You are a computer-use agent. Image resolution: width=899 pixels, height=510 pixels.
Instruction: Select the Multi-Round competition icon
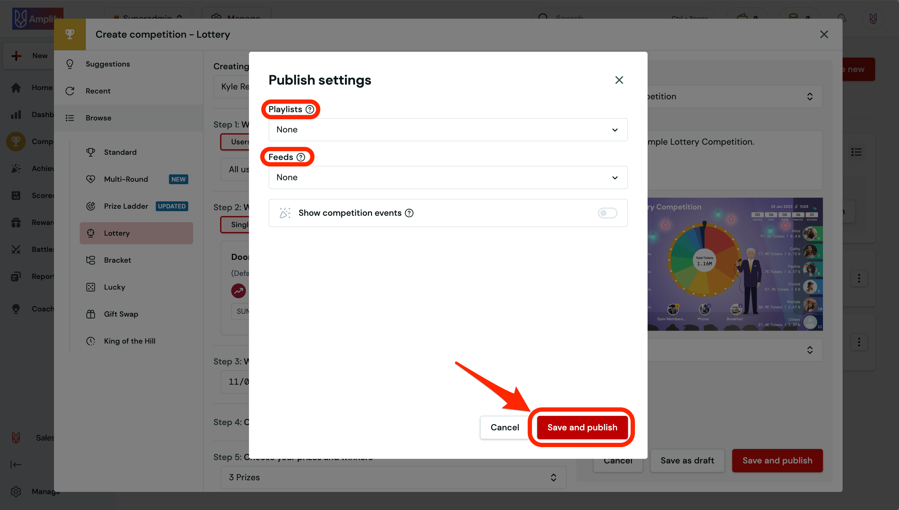(x=91, y=179)
